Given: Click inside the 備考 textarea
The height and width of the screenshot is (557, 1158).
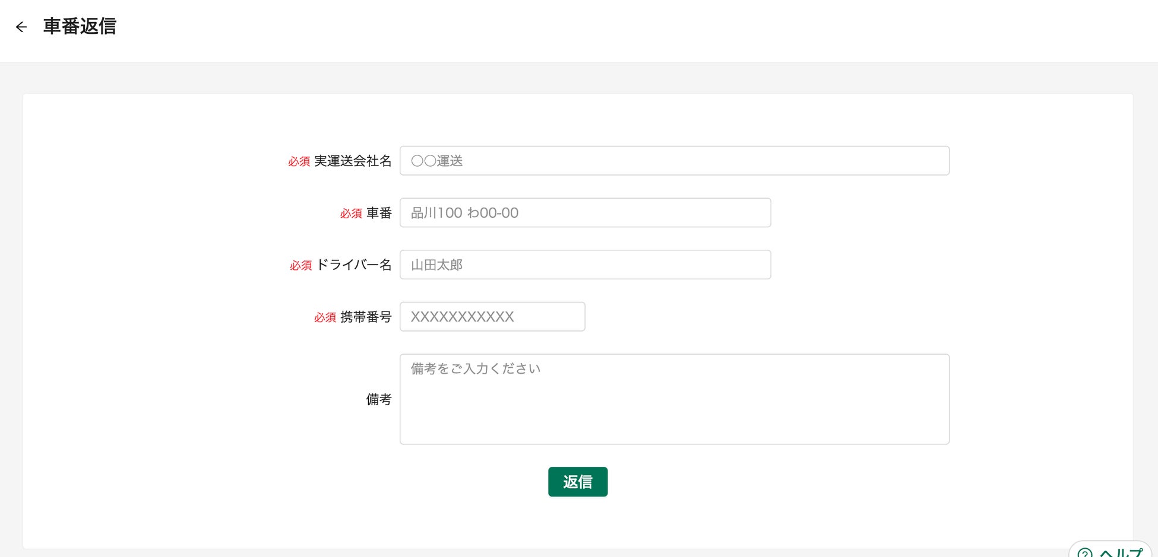Looking at the screenshot, I should click(x=674, y=399).
